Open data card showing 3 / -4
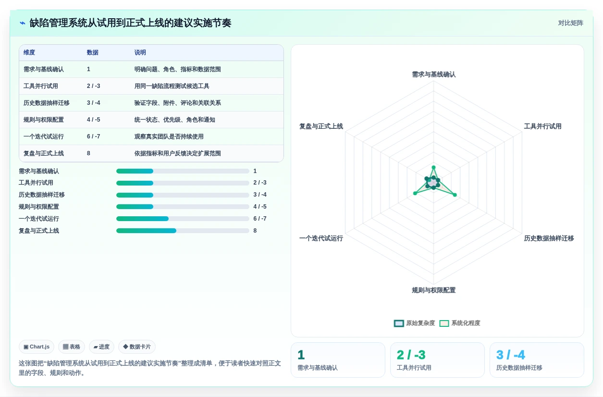The image size is (603, 397). (x=537, y=360)
